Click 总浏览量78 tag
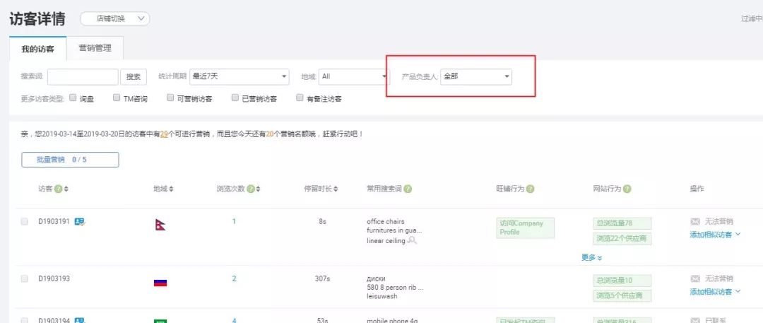This screenshot has width=763, height=323. (622, 223)
